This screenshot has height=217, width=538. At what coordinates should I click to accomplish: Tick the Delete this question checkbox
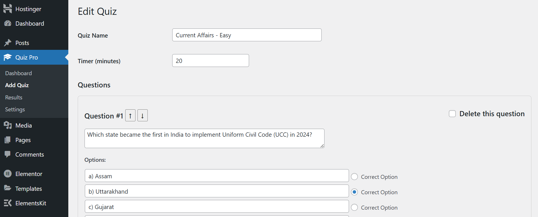pos(452,114)
